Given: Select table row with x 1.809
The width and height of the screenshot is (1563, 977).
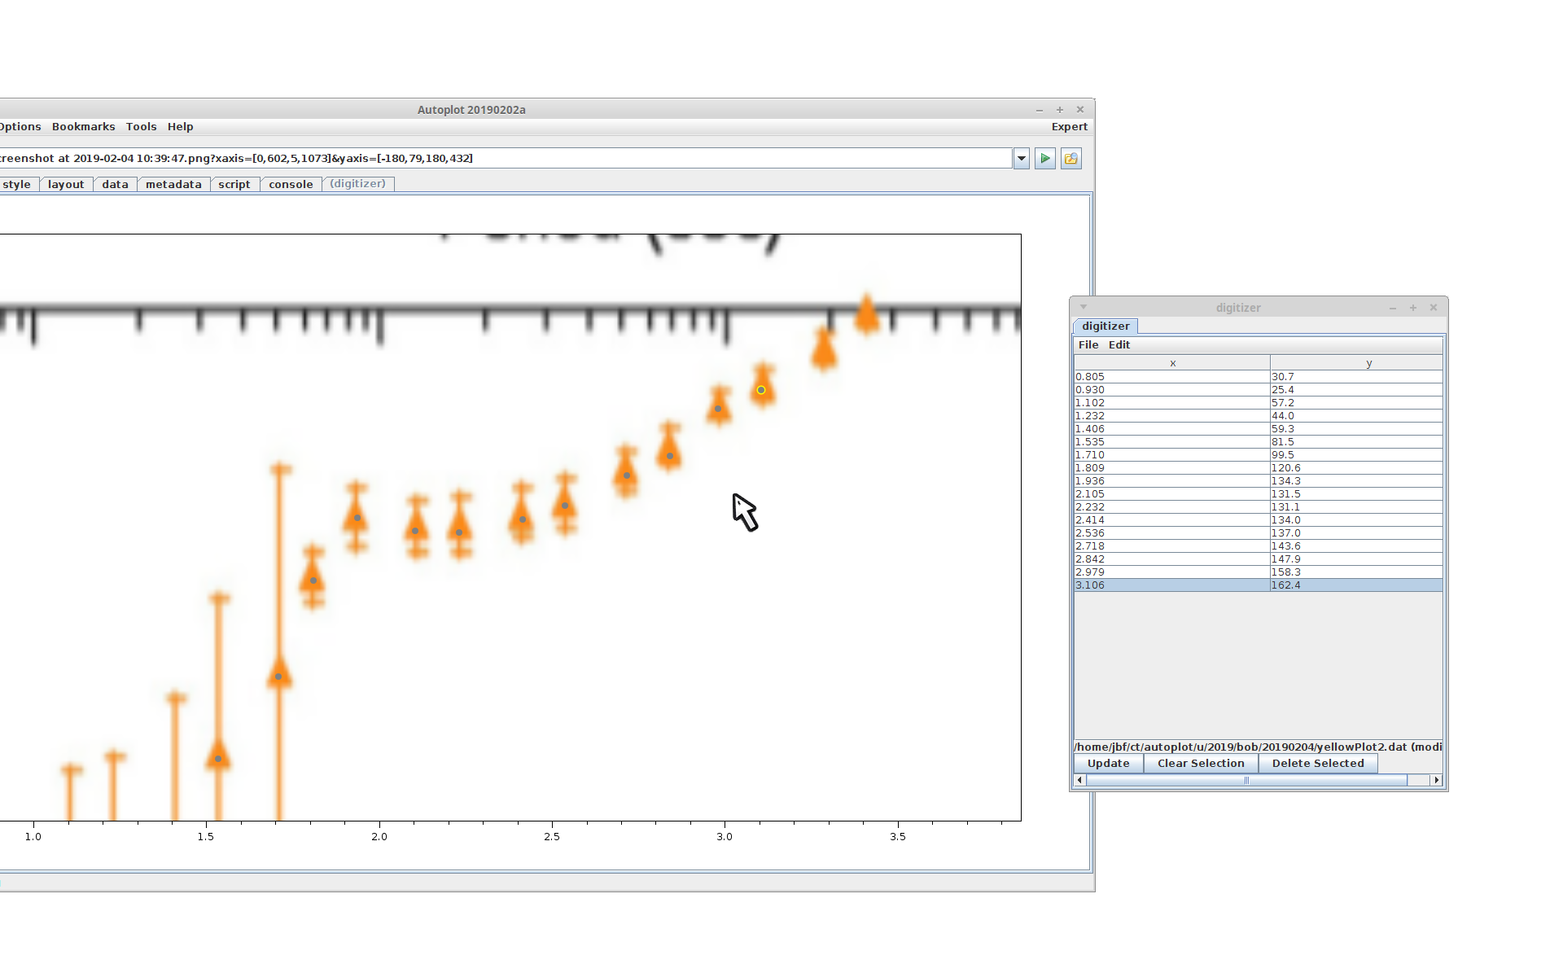Looking at the screenshot, I should pos(1259,468).
